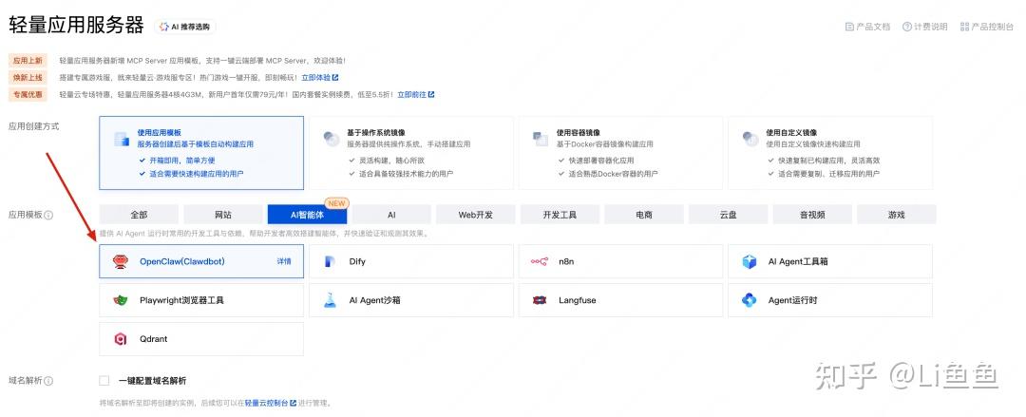Choose the 基于操作系统镜像 creation method
The height and width of the screenshot is (417, 1026).
point(411,153)
